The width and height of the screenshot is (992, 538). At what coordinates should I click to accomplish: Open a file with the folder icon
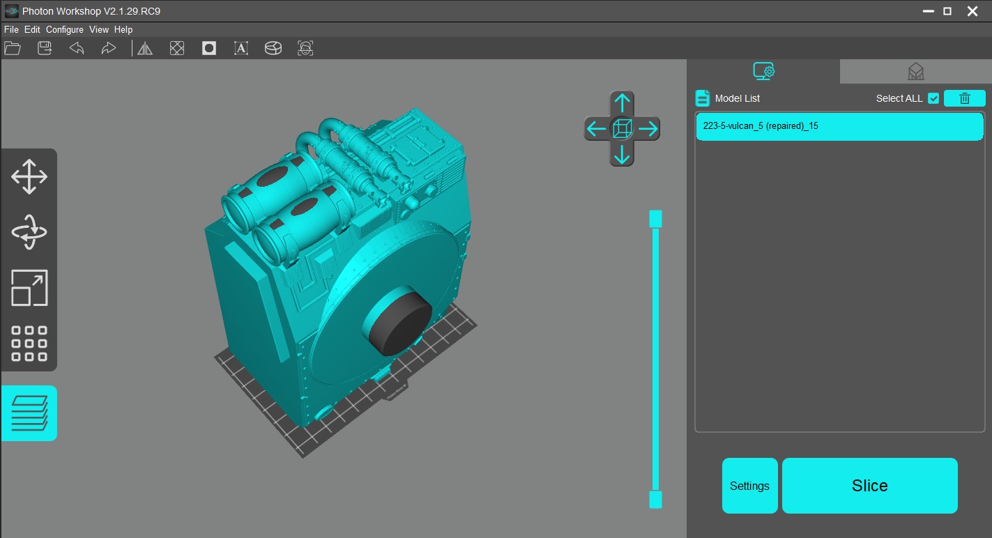[x=13, y=48]
